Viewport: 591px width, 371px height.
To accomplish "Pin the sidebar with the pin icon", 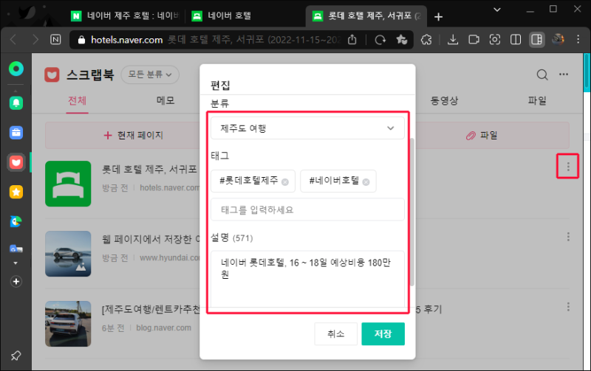I will tap(16, 356).
